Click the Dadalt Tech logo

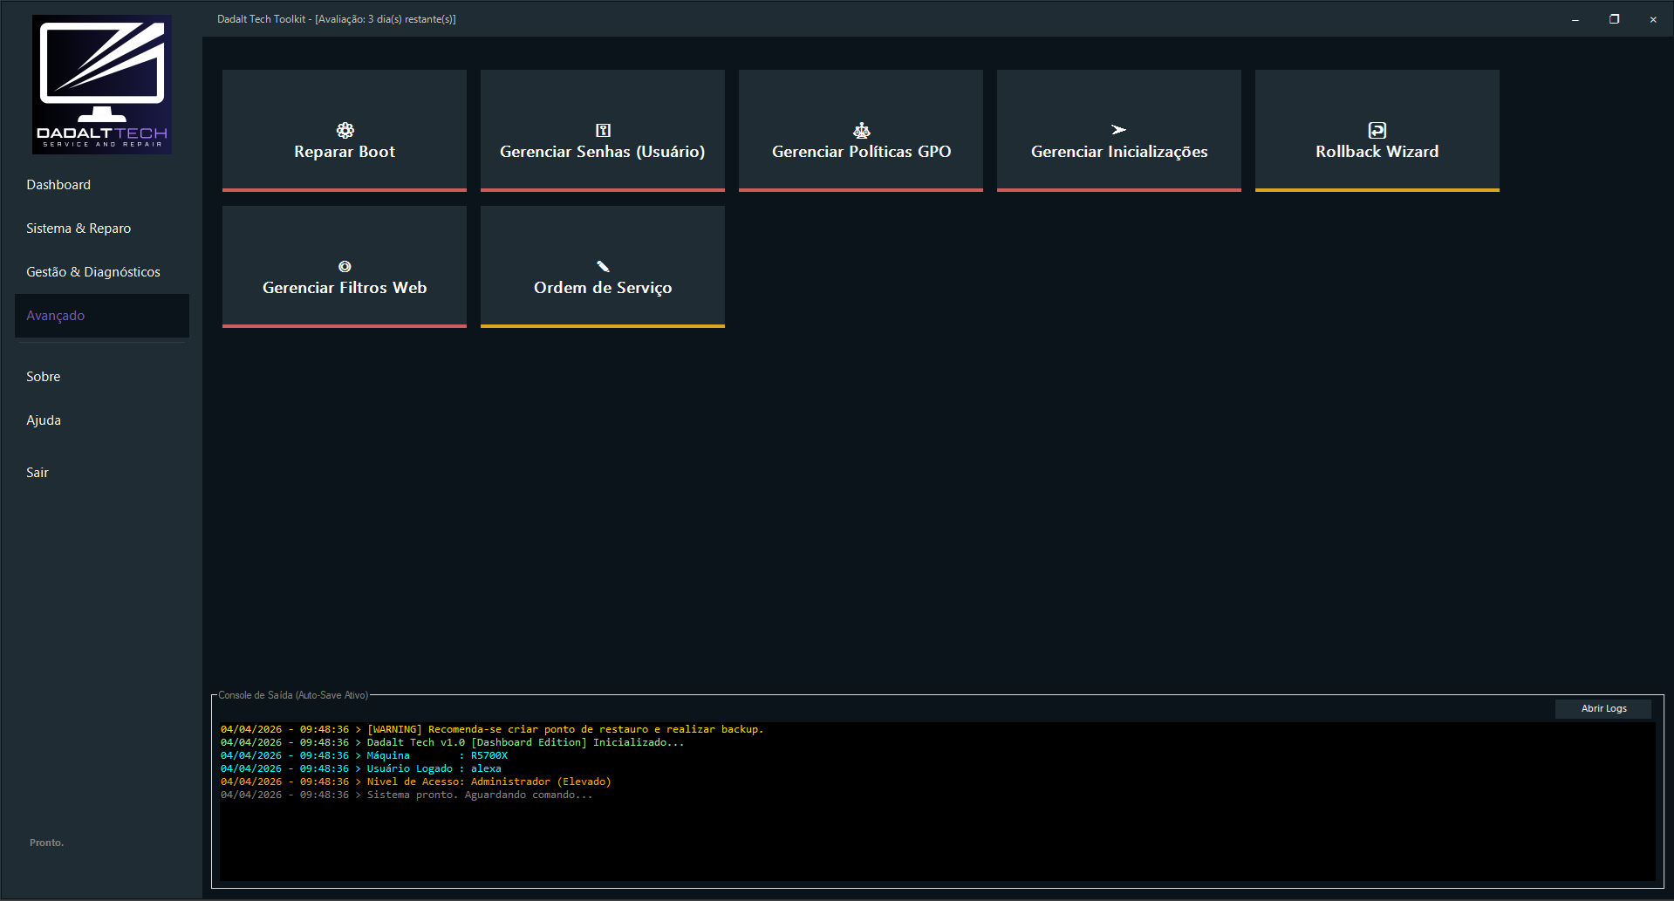(102, 85)
